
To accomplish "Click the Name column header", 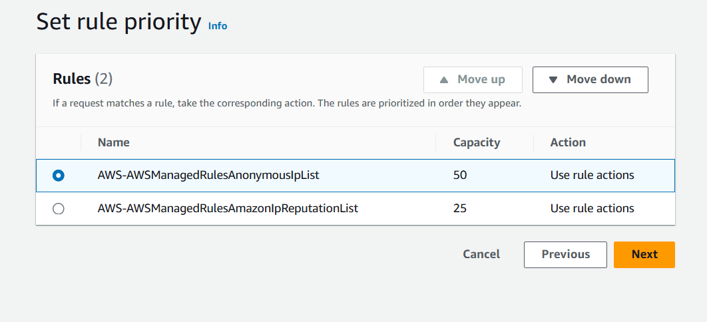I will [113, 142].
